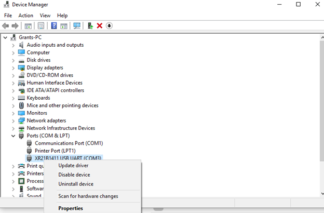Screen dimensions: 324x213
Task: Click the Human Interface Devices icon
Action: click(x=21, y=83)
